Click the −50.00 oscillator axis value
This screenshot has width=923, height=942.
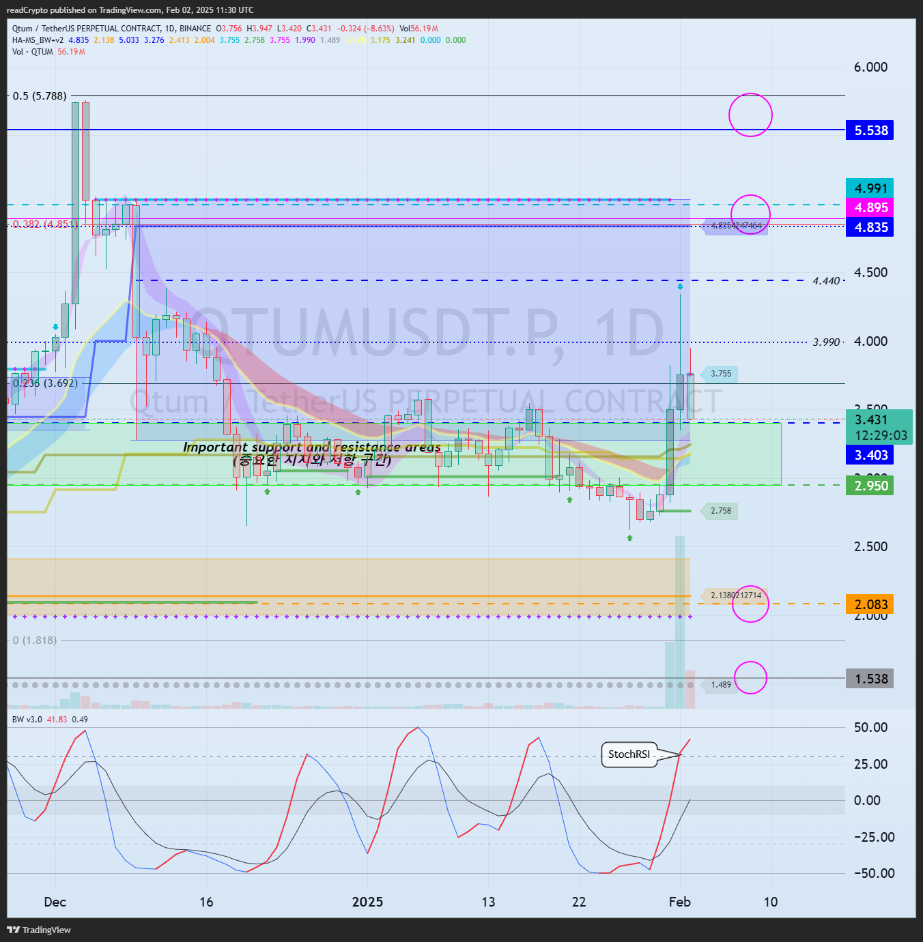pos(874,873)
